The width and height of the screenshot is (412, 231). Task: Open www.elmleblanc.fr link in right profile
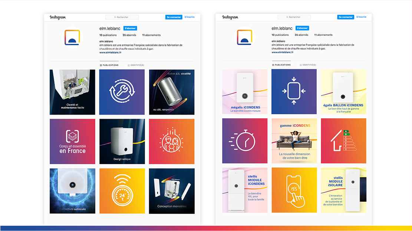pos(283,52)
